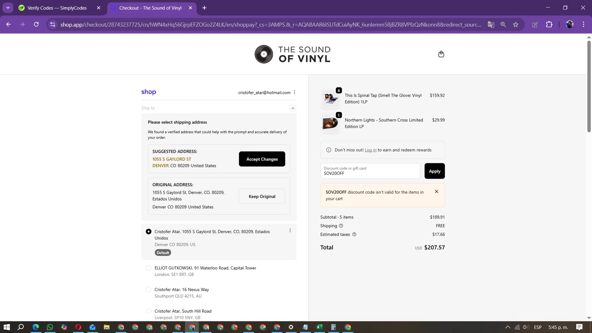This screenshot has width=592, height=333.
Task: Click the discount code input field
Action: [370, 171]
